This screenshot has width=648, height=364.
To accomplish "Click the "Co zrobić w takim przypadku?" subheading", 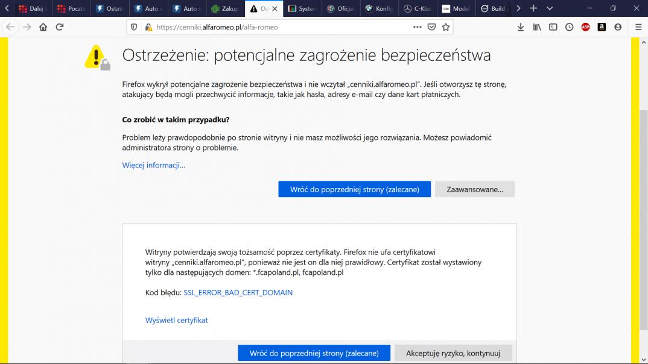I will tap(176, 120).
